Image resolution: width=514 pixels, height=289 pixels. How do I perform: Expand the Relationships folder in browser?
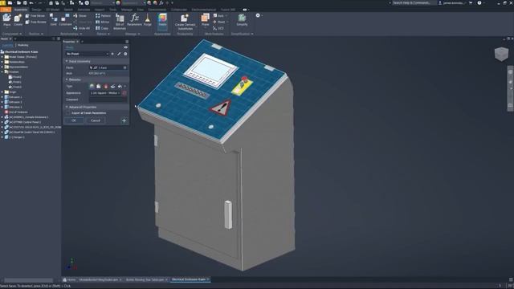pos(2,62)
